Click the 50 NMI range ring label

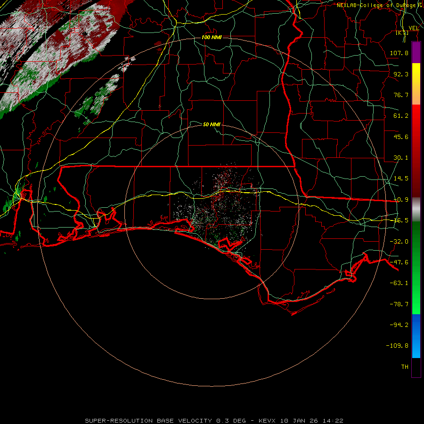[x=212, y=124]
